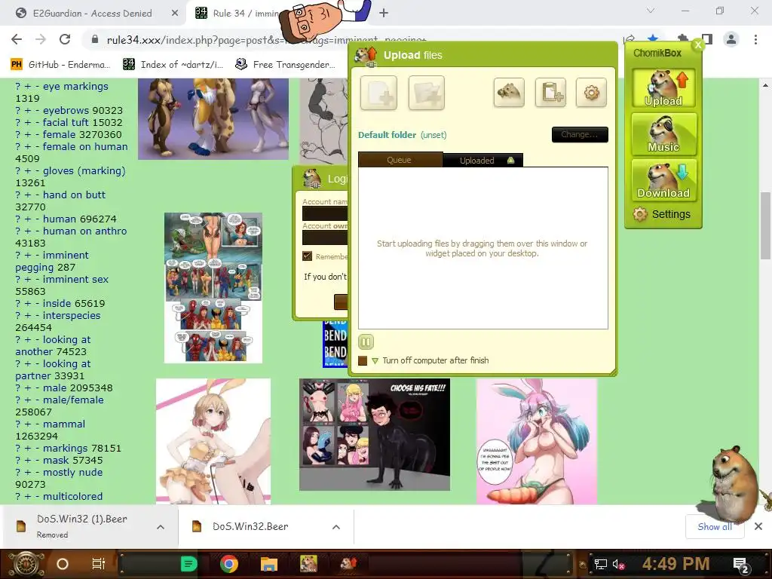Viewport: 772px width, 579px height.
Task: Close the E2Guardian tab
Action: pos(175,14)
